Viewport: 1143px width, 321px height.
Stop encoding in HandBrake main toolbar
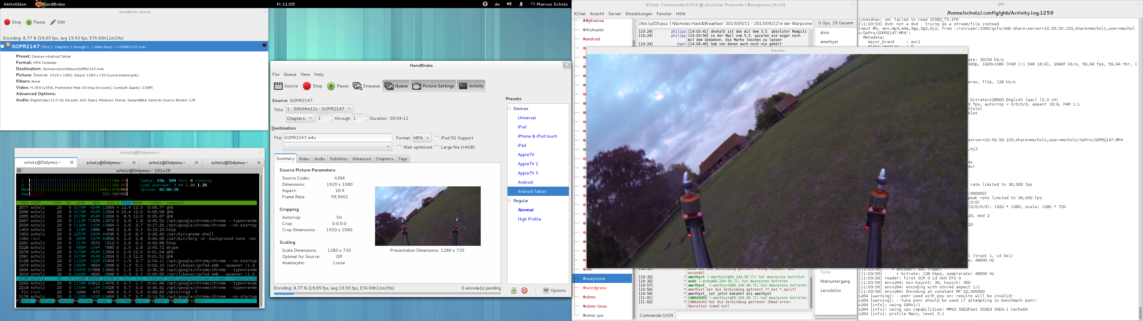coord(312,86)
